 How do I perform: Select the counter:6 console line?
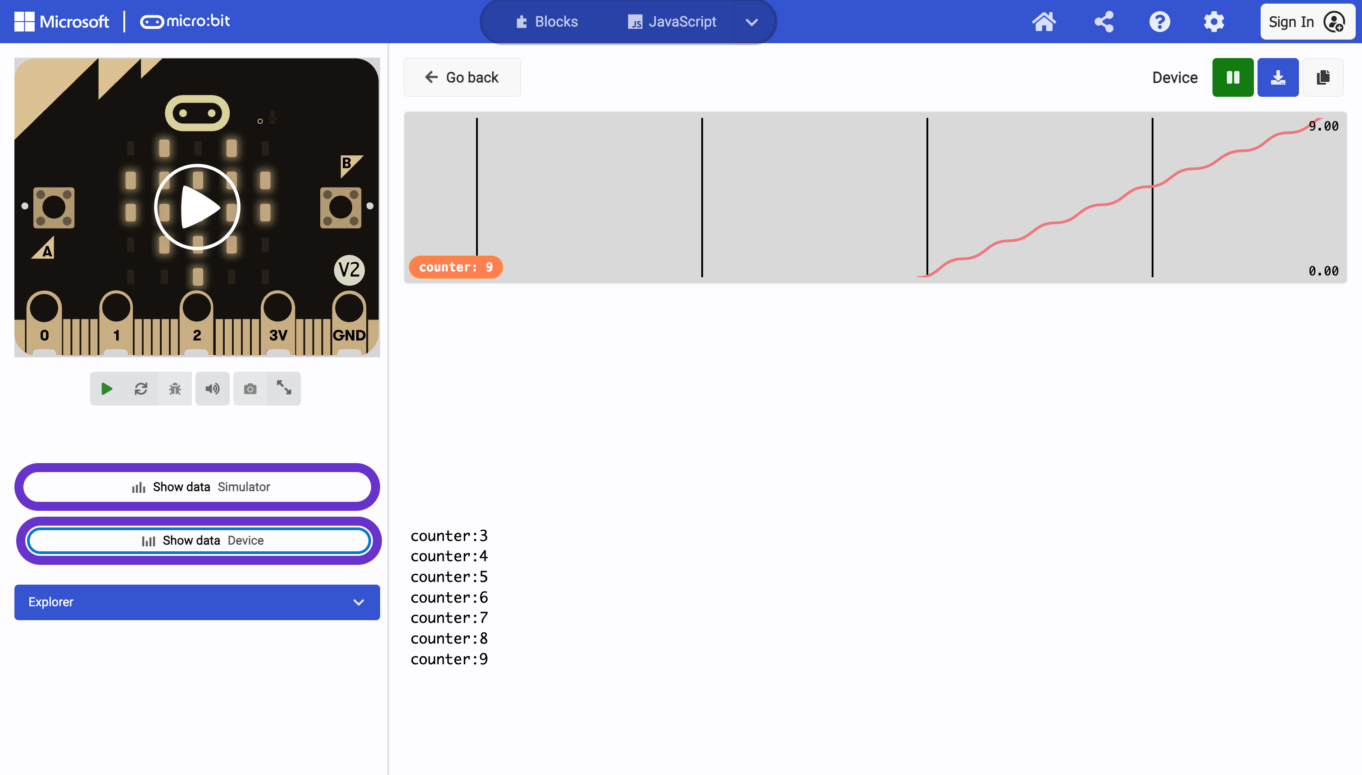click(449, 597)
